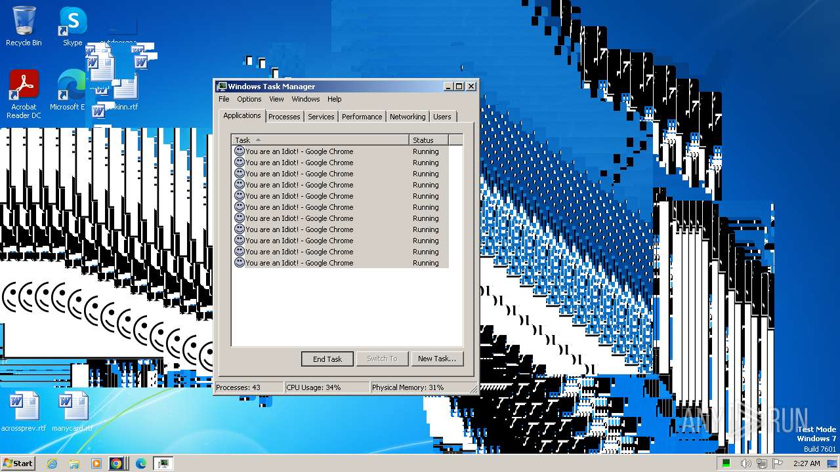Image resolution: width=840 pixels, height=472 pixels.
Task: Maximize the Windows Task Manager window
Action: point(459,87)
